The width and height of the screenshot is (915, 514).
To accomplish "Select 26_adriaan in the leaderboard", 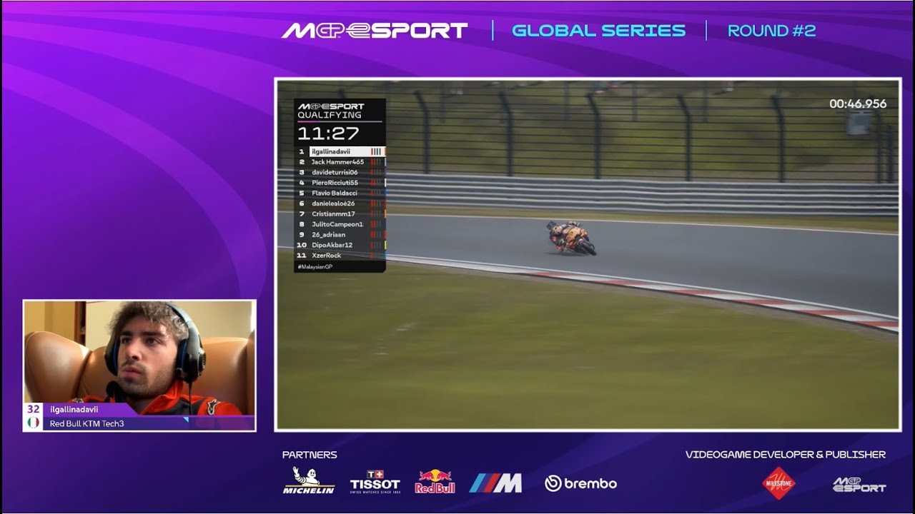I will tap(340, 234).
